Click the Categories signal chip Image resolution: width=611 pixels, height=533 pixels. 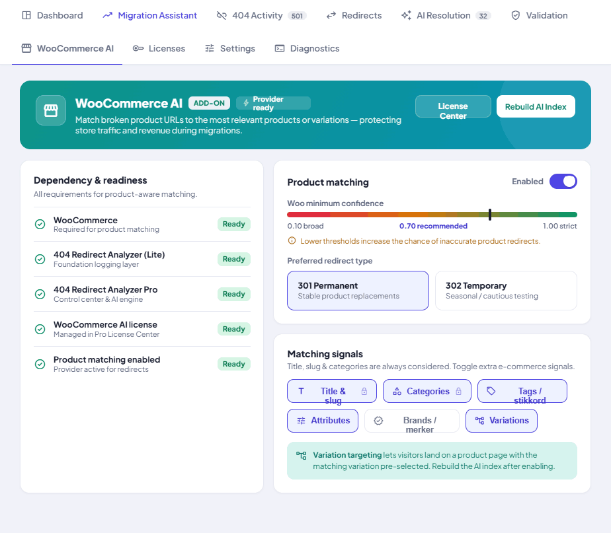tap(427, 391)
